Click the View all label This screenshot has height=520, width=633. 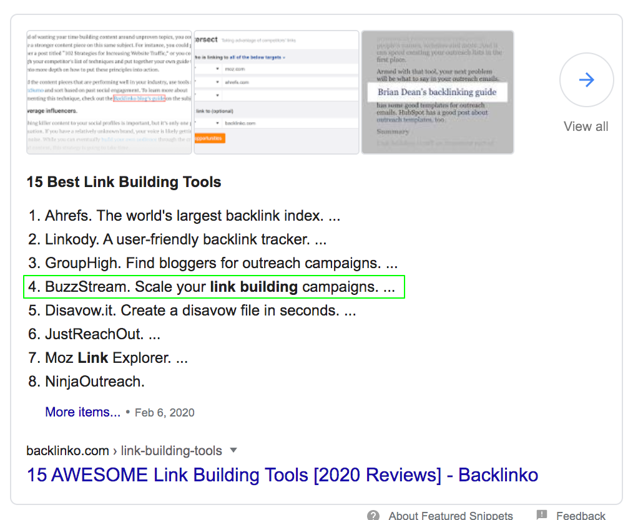click(586, 127)
